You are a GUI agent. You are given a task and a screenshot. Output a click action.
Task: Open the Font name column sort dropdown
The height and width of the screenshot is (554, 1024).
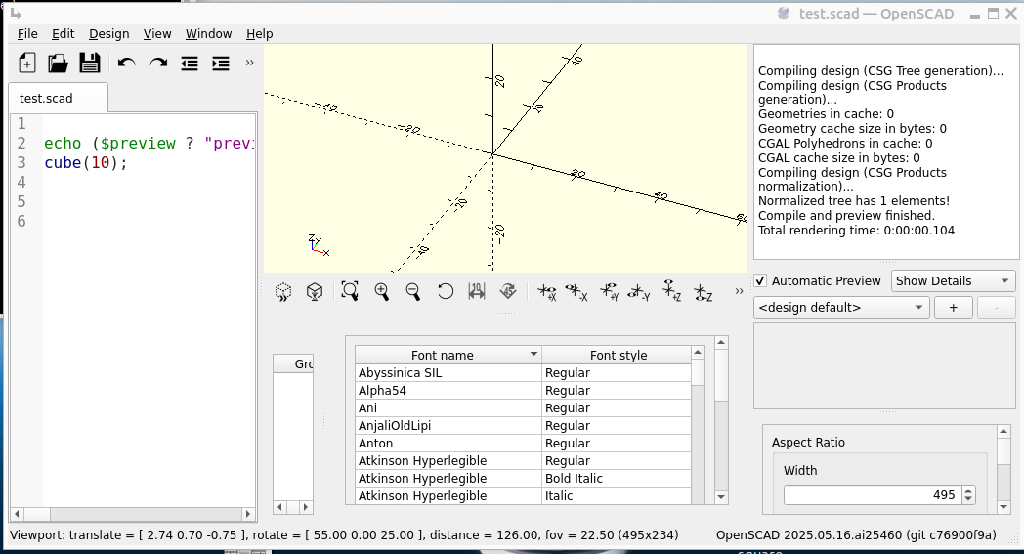533,355
